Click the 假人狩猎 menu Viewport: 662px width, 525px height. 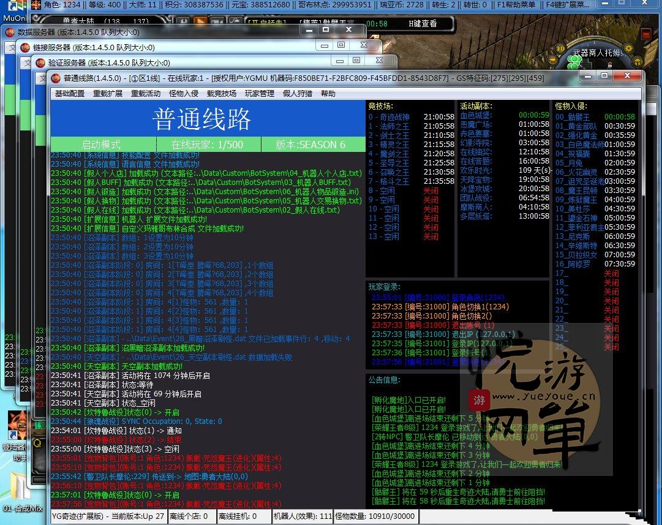298,94
